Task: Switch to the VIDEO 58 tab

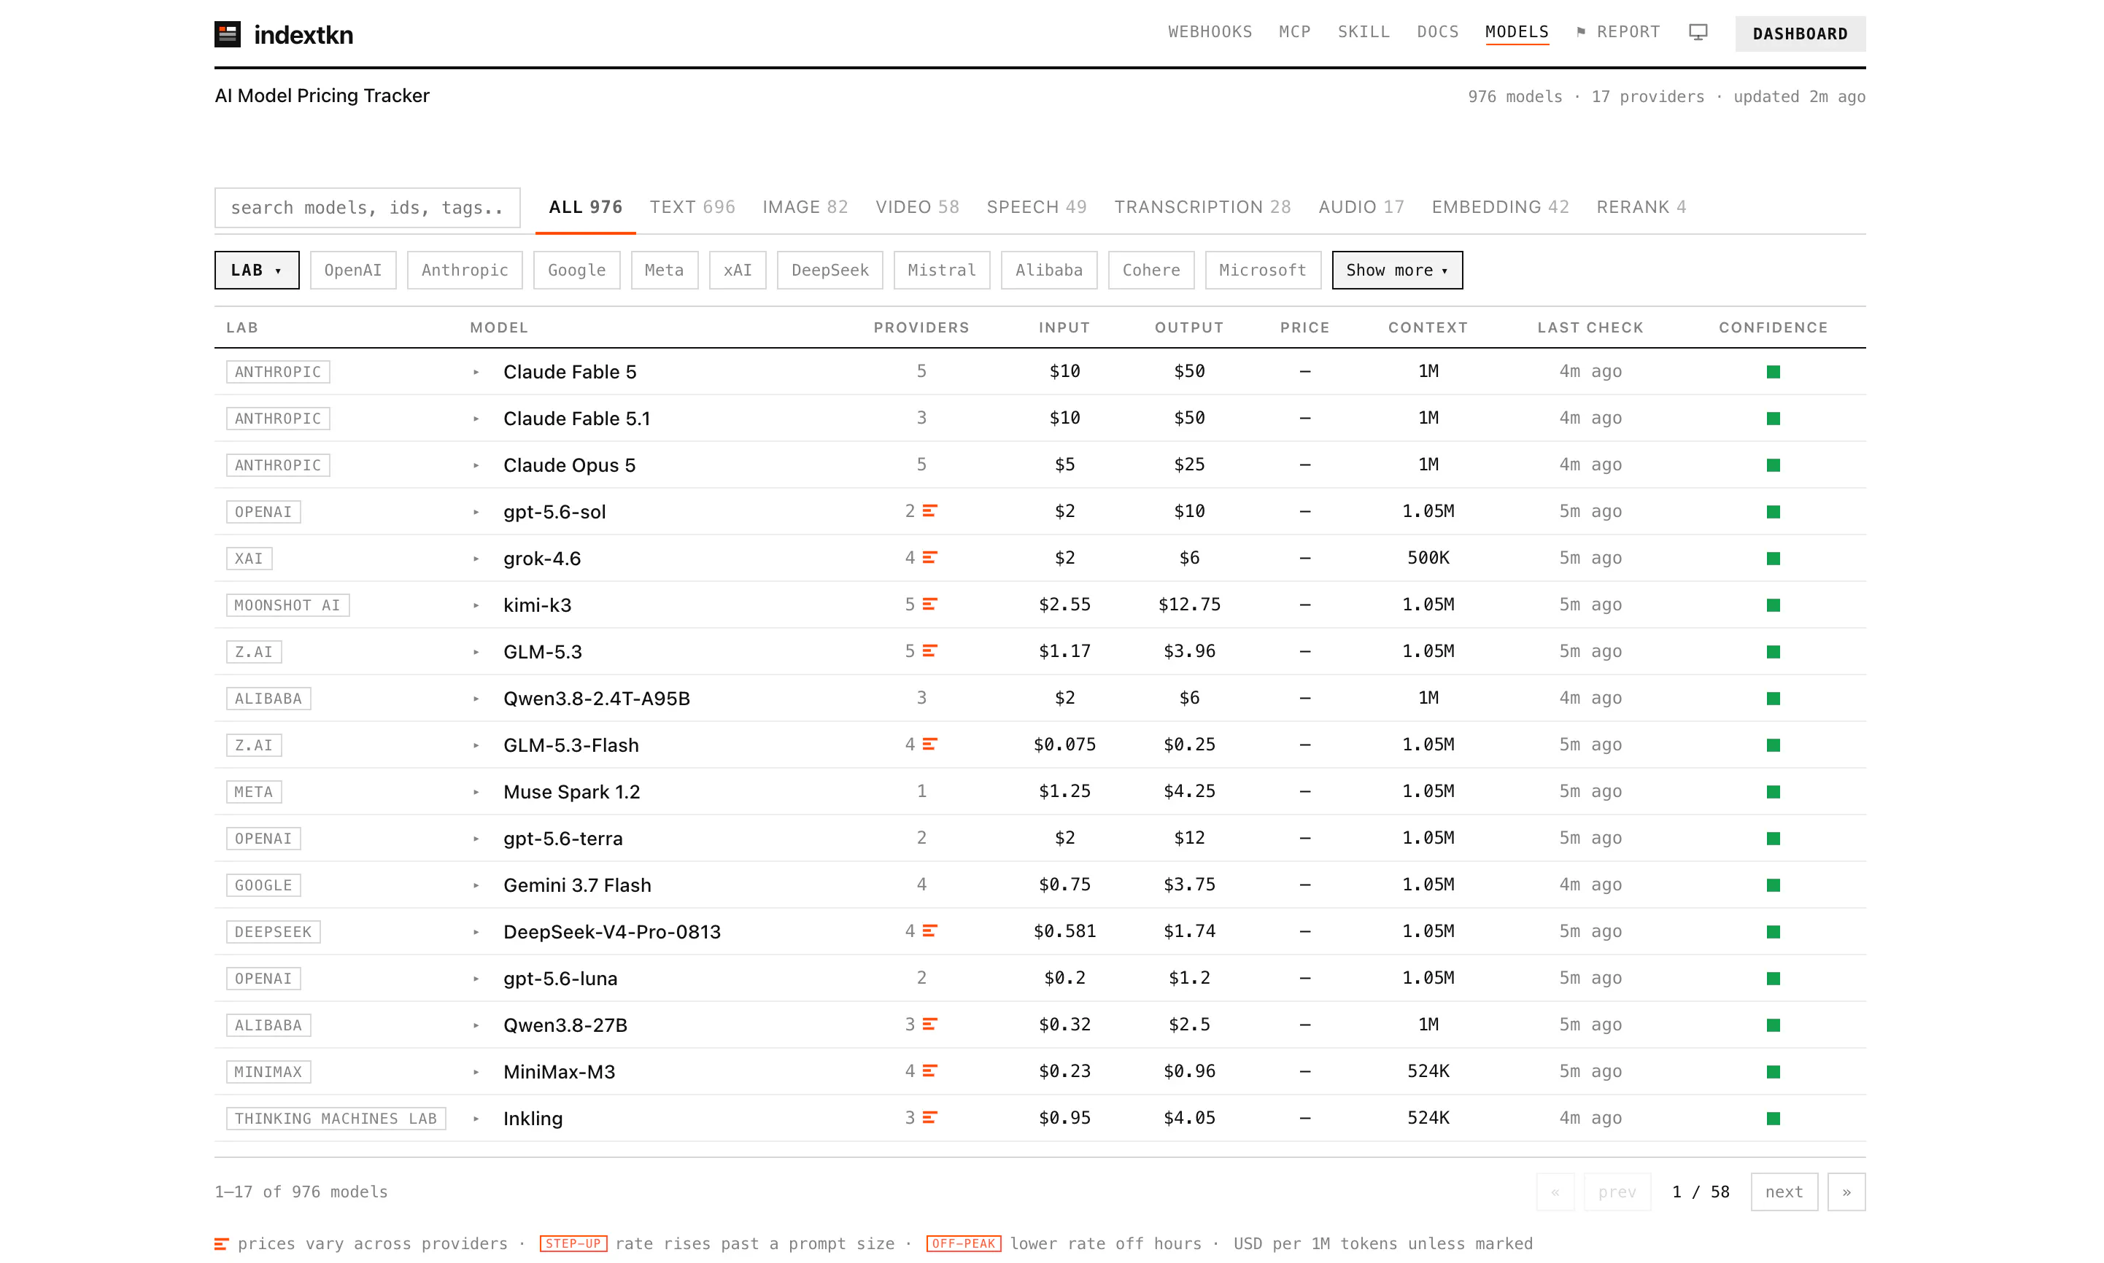Action: [x=917, y=207]
